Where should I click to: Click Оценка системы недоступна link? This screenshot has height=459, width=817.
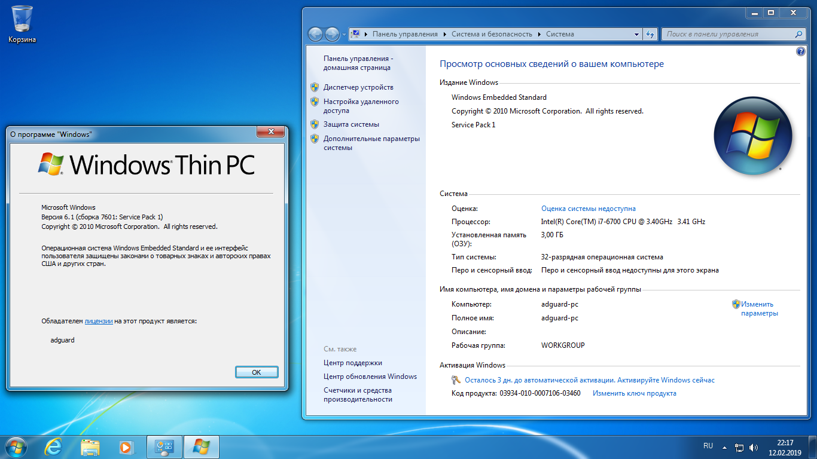588,209
